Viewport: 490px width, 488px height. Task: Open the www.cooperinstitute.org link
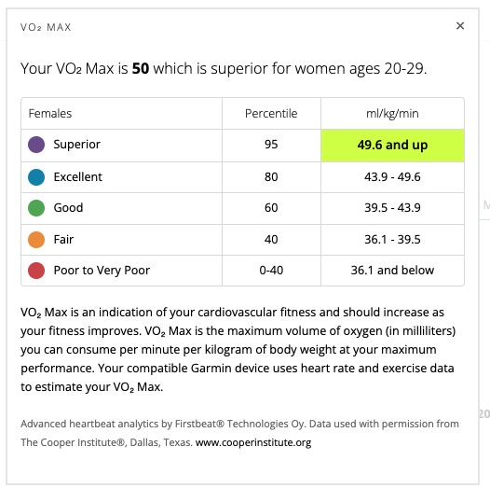pos(253,442)
